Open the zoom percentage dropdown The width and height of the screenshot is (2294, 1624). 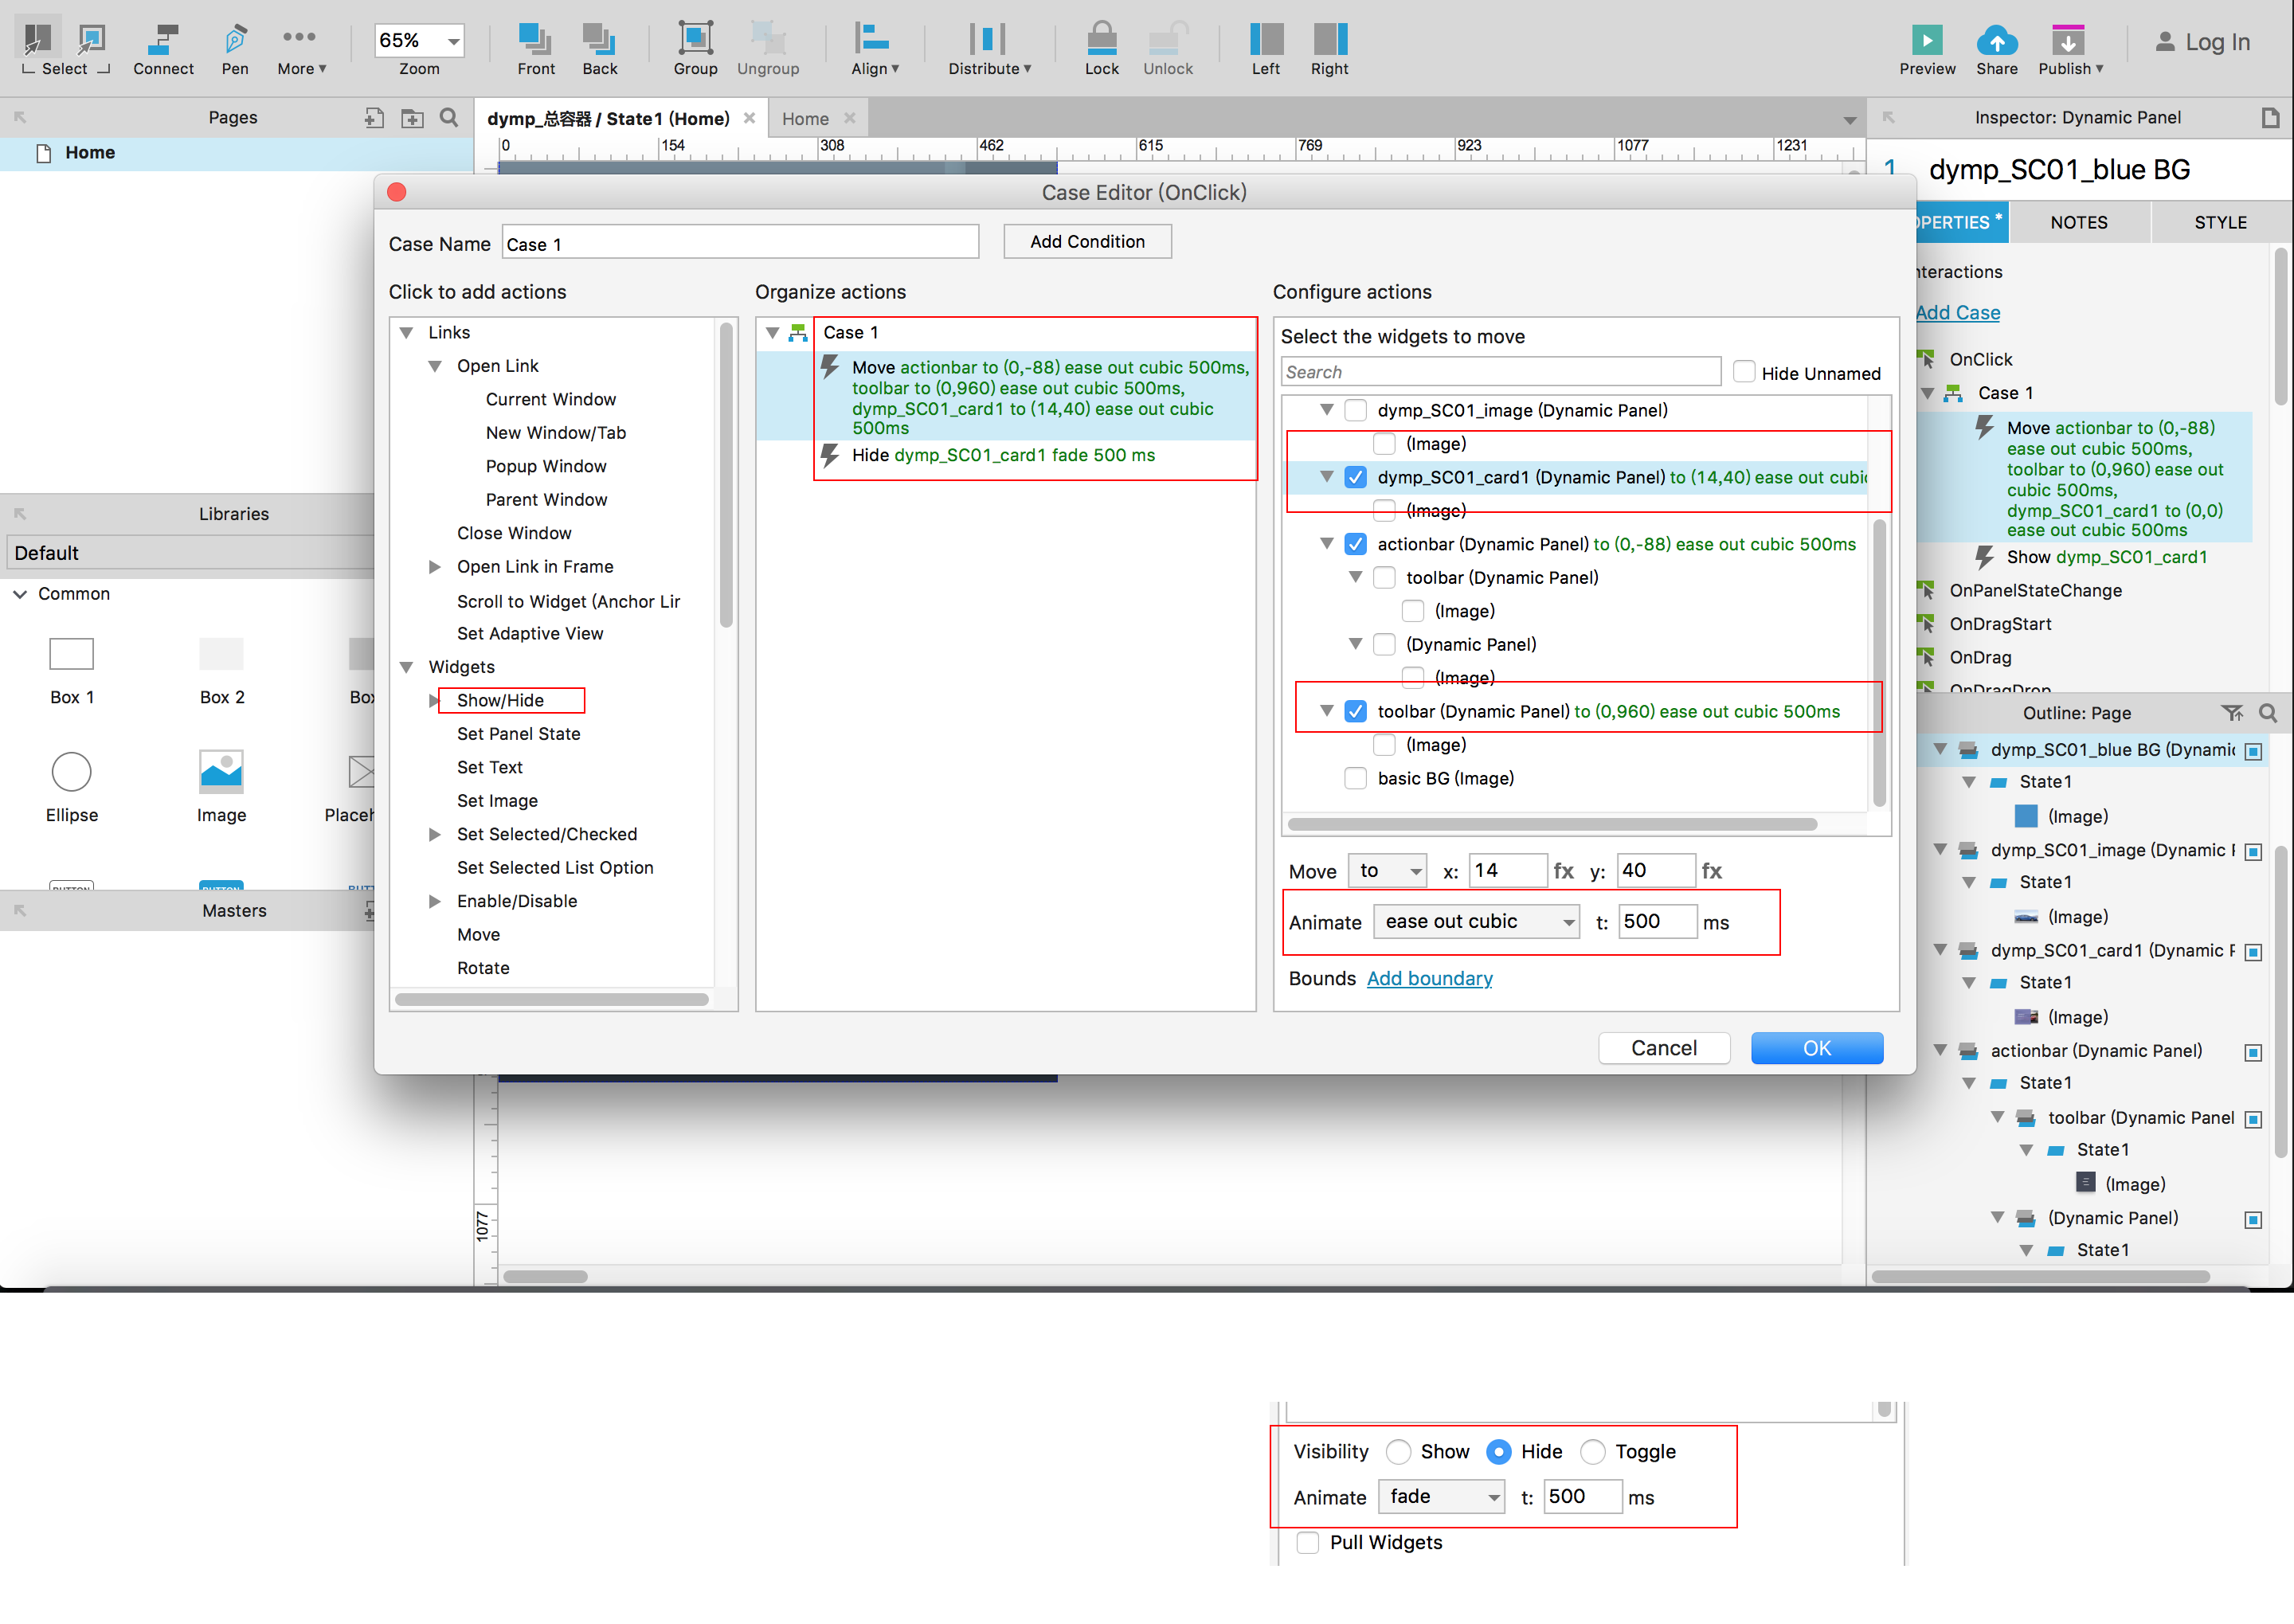(x=453, y=41)
